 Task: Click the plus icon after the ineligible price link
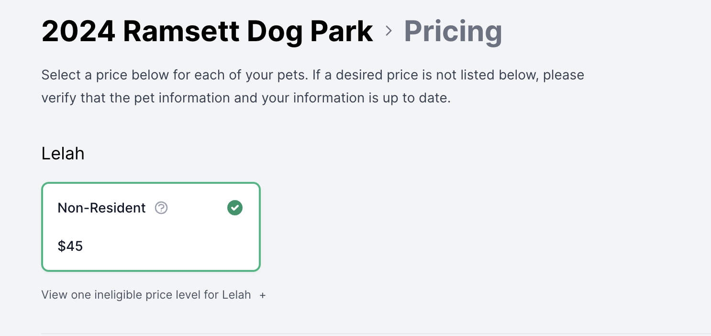point(263,295)
